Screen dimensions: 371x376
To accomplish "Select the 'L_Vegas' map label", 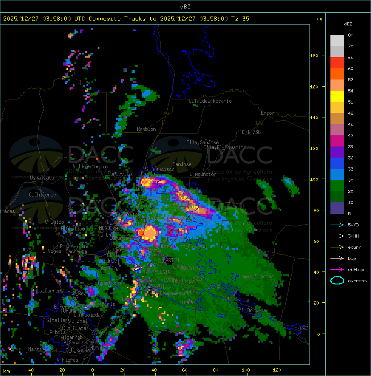I will point(52,251).
